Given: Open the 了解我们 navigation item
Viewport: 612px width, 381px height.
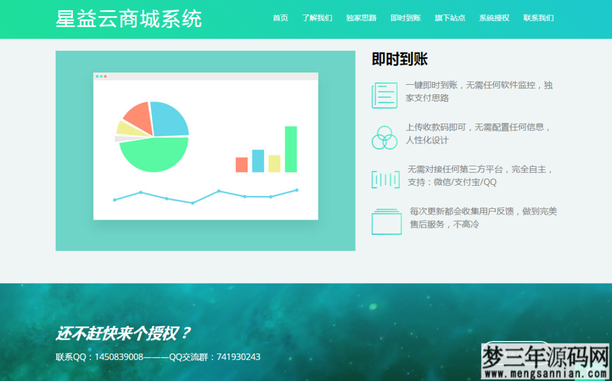Looking at the screenshot, I should [x=317, y=18].
